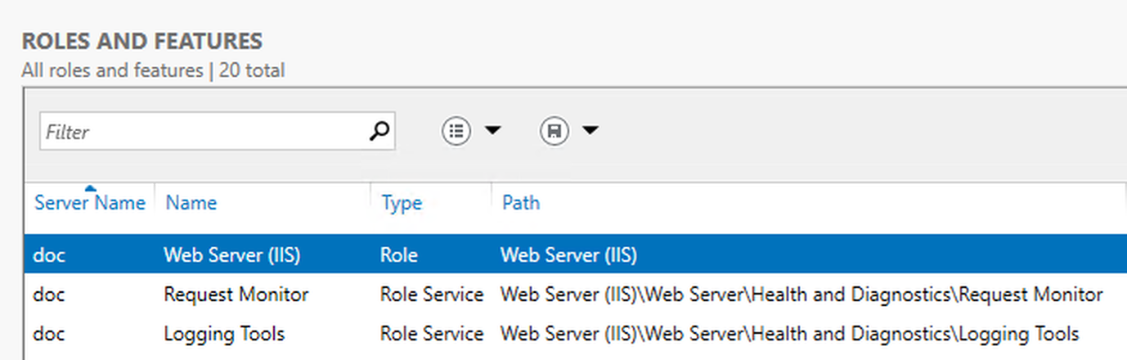Click the Request Monitor path cell
The width and height of the screenshot is (1127, 360).
pyautogui.click(x=801, y=295)
